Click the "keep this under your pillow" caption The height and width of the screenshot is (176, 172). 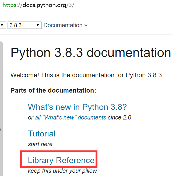tap(62, 171)
